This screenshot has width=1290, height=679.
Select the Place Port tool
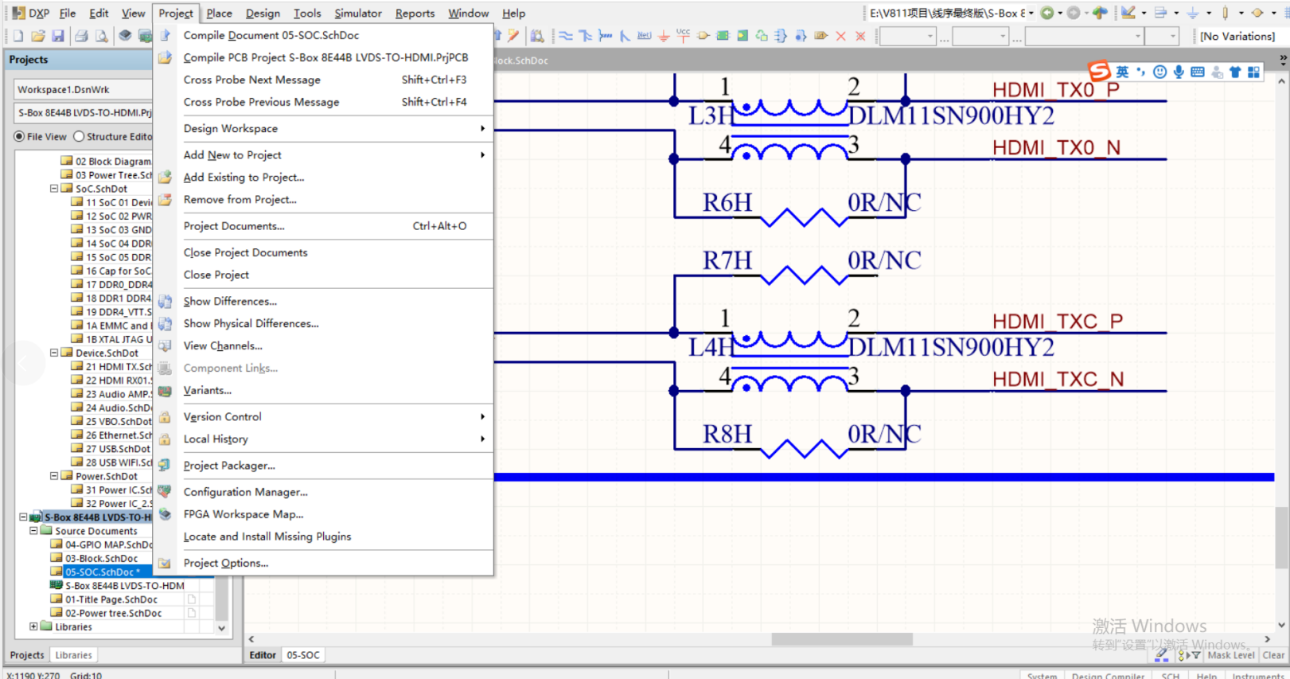[820, 36]
